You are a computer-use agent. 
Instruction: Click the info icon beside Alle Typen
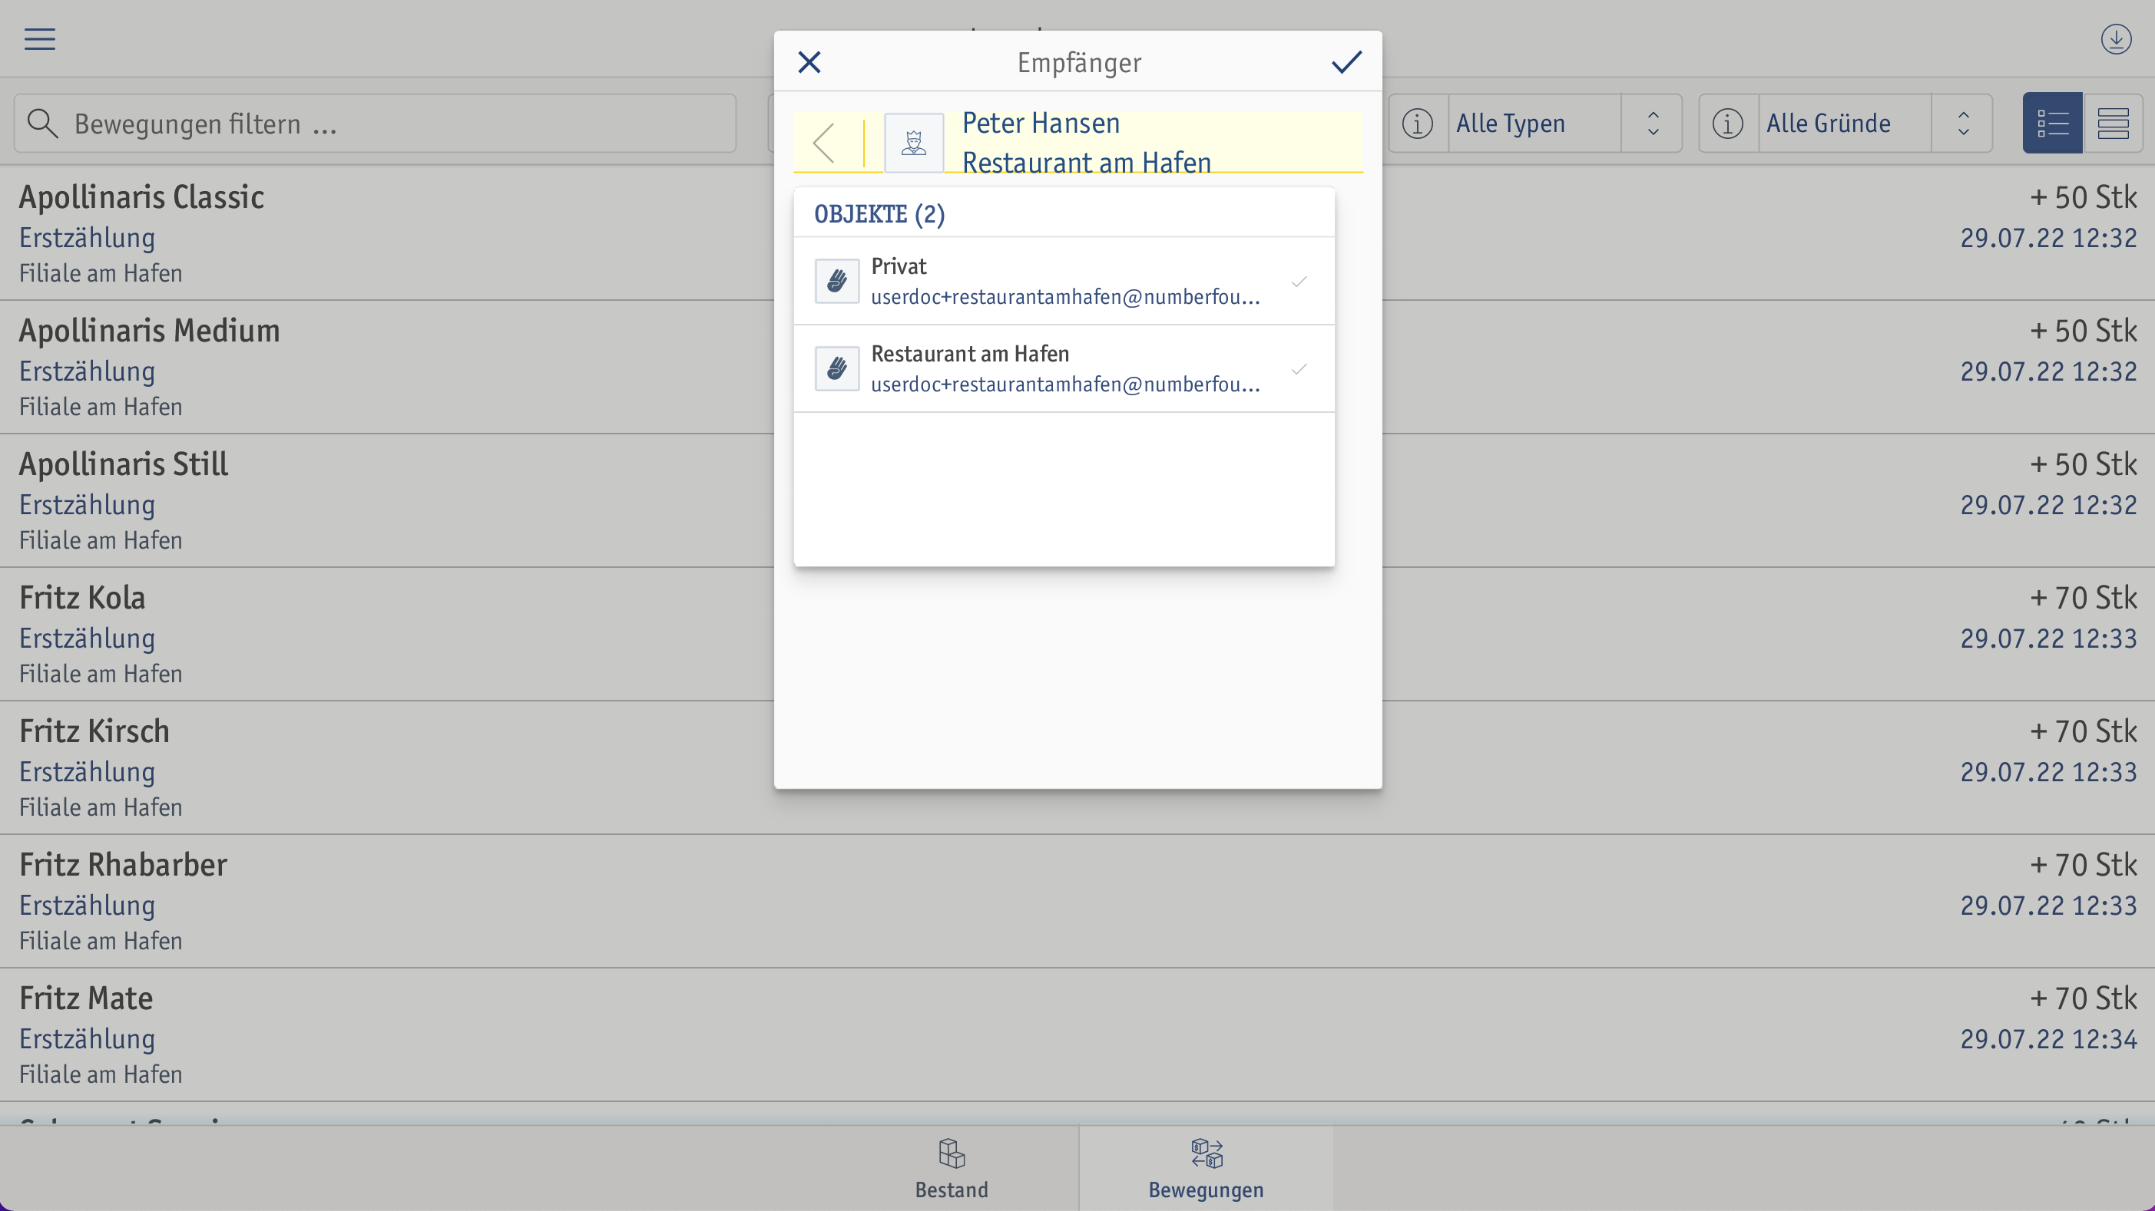click(x=1417, y=123)
